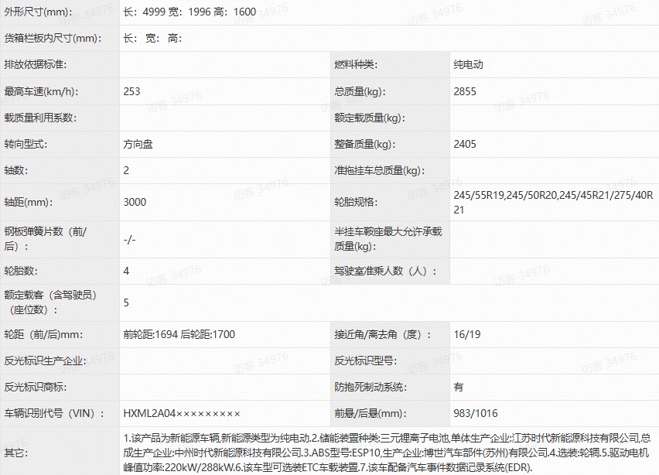The height and width of the screenshot is (475, 659).
Task: Select the label 额定载质量(kg):
Action: (370, 118)
